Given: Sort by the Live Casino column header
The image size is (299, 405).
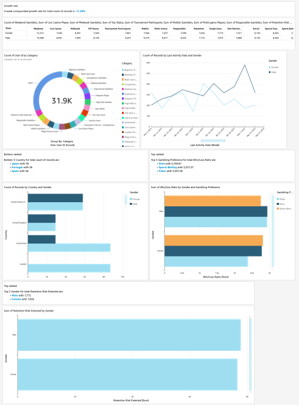Looking at the screenshot, I should click(x=55, y=28).
